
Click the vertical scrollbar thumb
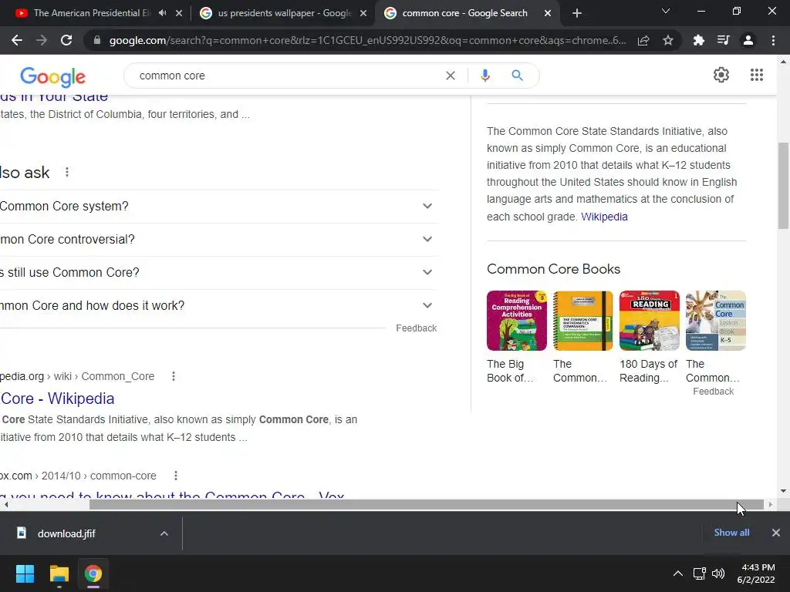784,185
